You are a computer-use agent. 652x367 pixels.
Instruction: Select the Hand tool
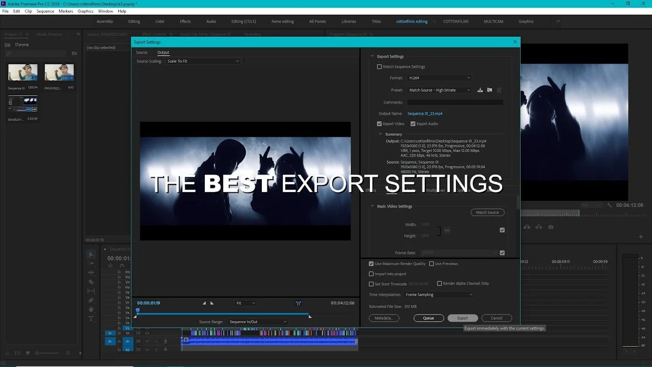coord(91,309)
